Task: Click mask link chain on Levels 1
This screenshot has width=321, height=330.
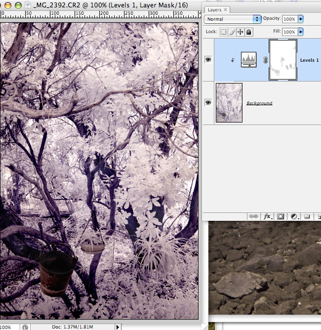Action: [265, 60]
